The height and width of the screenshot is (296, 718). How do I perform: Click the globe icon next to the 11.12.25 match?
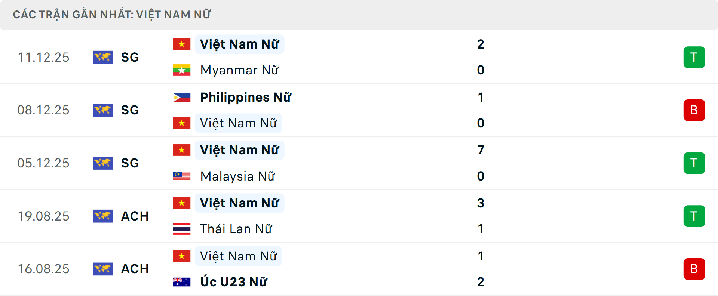pyautogui.click(x=103, y=57)
